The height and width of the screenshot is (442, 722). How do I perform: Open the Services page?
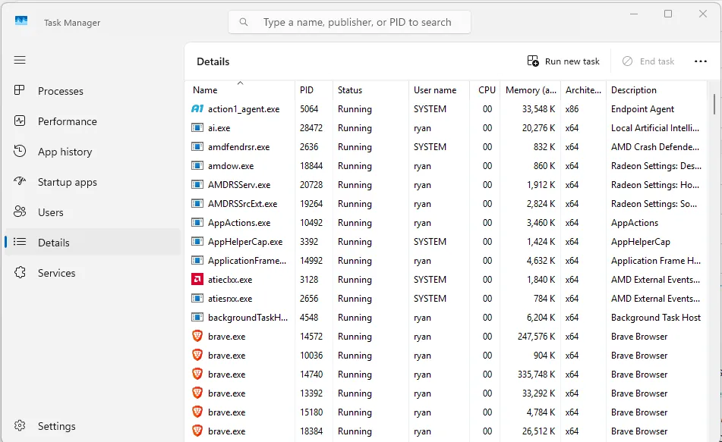(92, 273)
